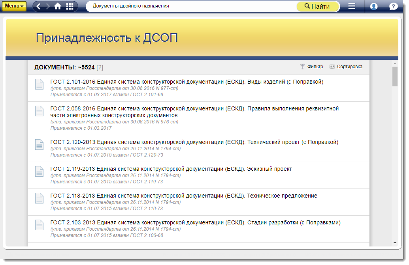Click the scrollbar up arrow
This screenshot has height=265, width=409.
coord(395,63)
